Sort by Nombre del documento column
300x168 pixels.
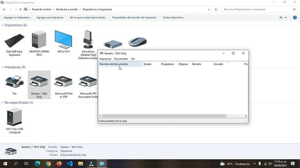(x=120, y=64)
